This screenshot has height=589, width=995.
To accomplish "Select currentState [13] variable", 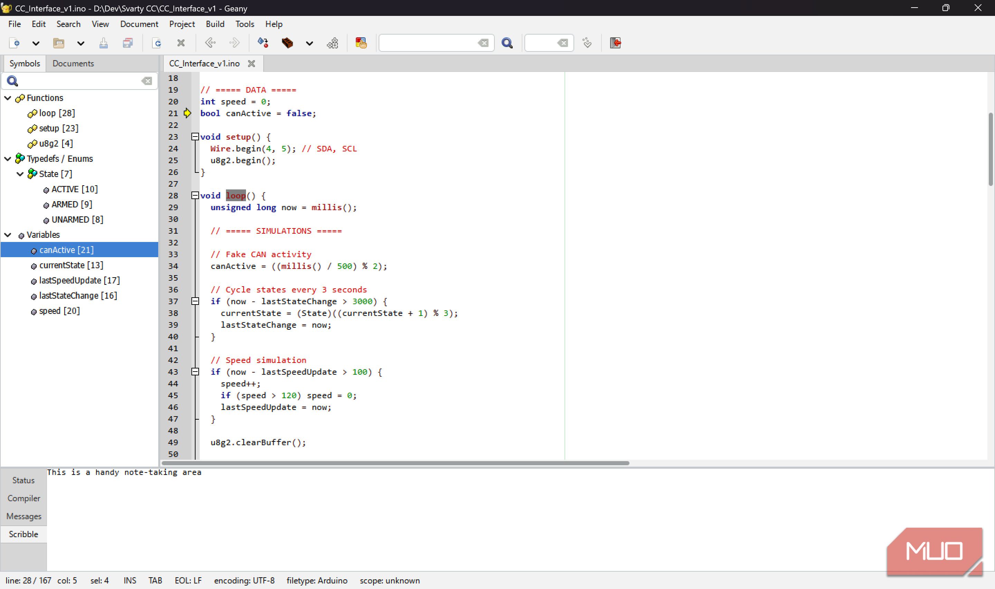I will (71, 265).
